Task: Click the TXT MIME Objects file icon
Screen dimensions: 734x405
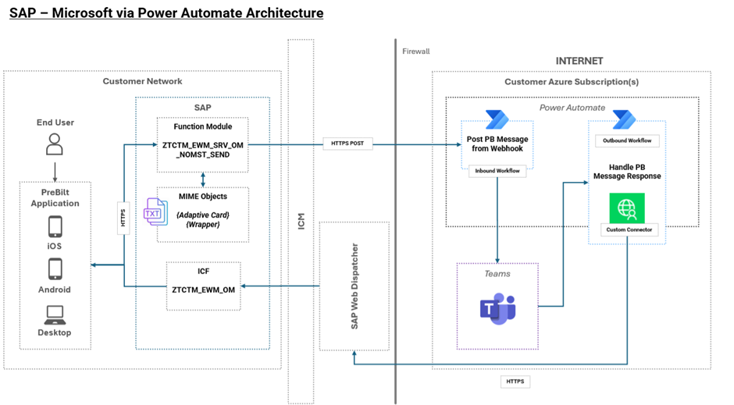Action: (153, 212)
